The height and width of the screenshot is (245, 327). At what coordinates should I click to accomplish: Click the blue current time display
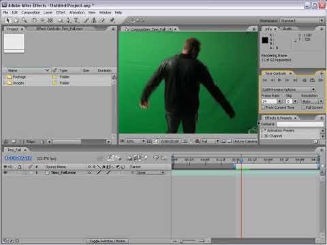(x=18, y=158)
